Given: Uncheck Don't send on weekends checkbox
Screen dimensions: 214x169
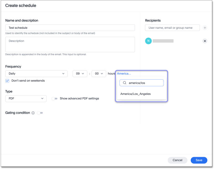Looking at the screenshot, I should click(x=7, y=81).
